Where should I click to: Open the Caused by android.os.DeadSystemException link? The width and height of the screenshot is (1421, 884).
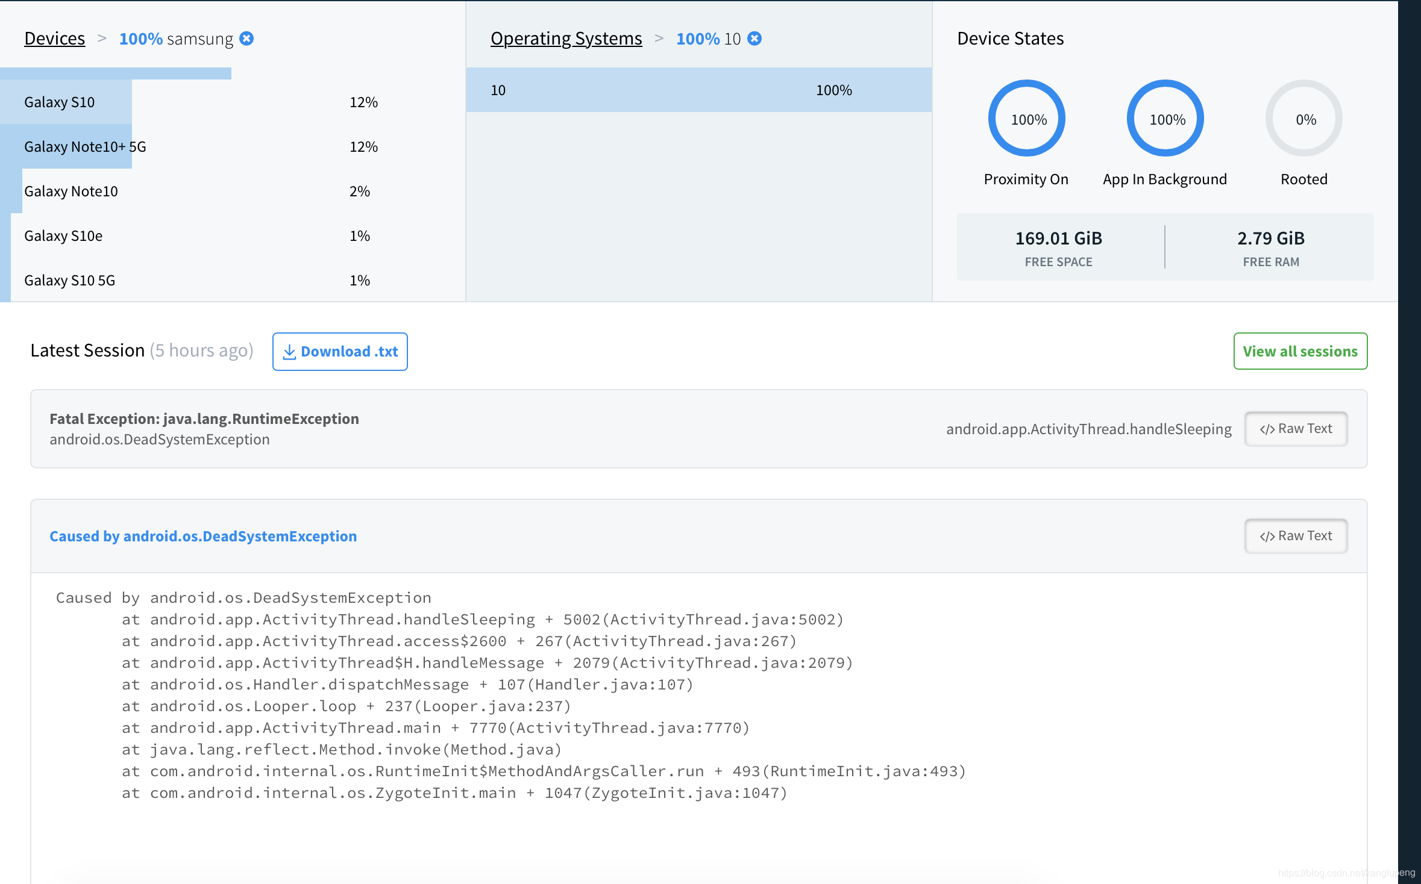click(202, 536)
